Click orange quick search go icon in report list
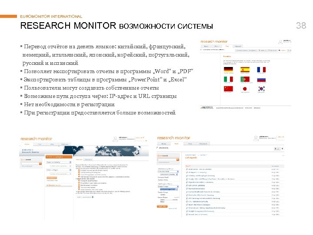313x235 pixels. pyautogui.click(x=178, y=159)
